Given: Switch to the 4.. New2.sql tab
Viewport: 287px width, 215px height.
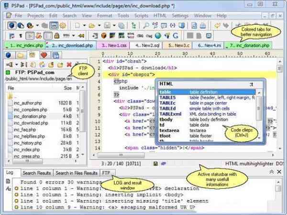Looking at the screenshot, I should 146,45.
